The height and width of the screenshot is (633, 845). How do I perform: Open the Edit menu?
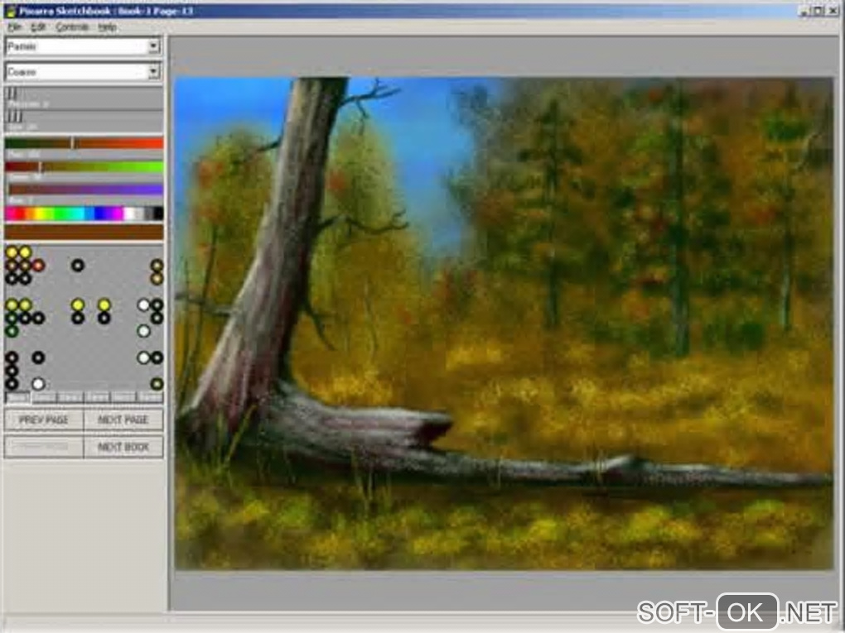(x=38, y=27)
